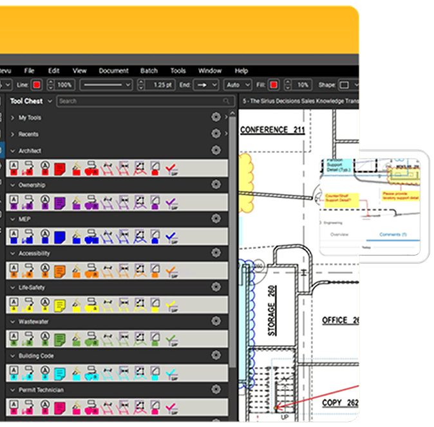
Task: Select the blue note tool in MEP row
Action: pyautogui.click(x=60, y=237)
